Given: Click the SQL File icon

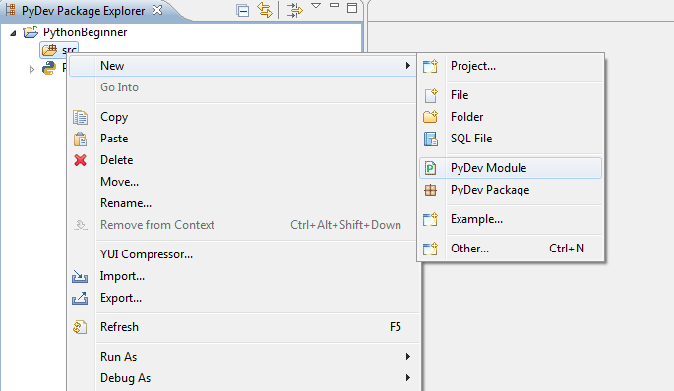Looking at the screenshot, I should click(x=430, y=139).
